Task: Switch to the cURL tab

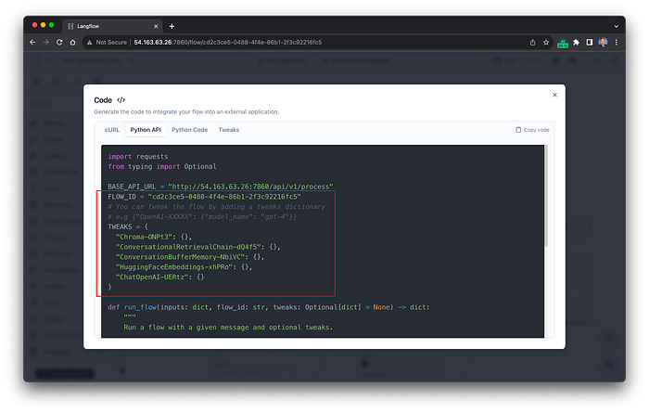Action: click(112, 130)
